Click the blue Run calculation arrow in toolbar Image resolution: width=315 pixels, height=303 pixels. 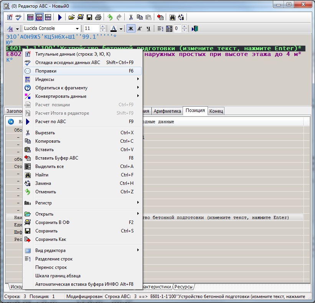pos(60,17)
